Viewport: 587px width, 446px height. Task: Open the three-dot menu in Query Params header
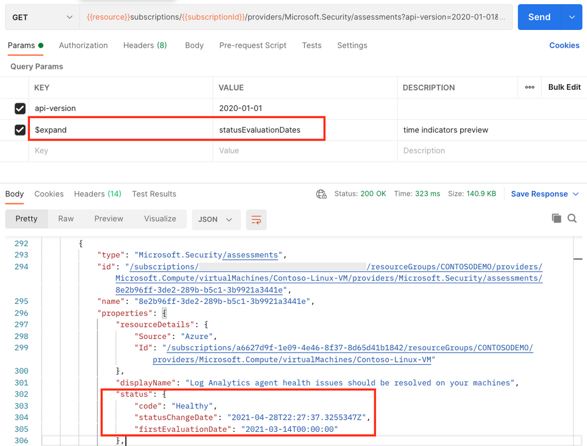click(529, 87)
